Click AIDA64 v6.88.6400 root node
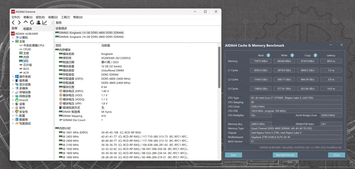 point(24,34)
